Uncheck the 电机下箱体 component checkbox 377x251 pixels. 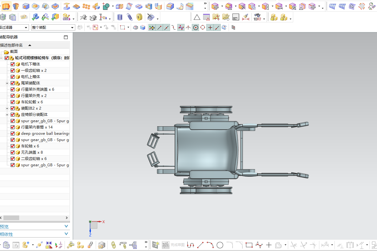[x=13, y=64]
